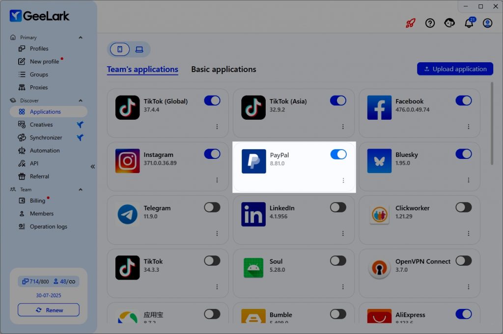Disable the TikTok (Global) toggle

coord(212,101)
